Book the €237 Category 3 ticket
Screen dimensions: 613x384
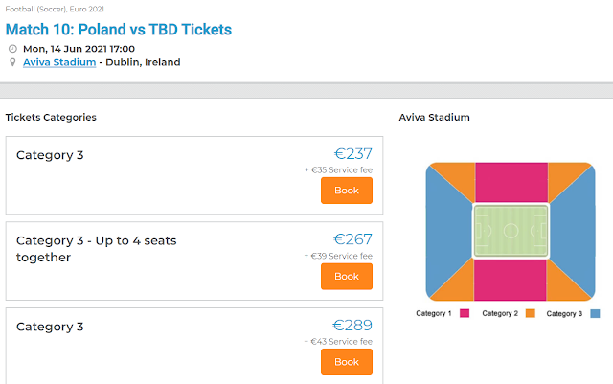(x=346, y=191)
